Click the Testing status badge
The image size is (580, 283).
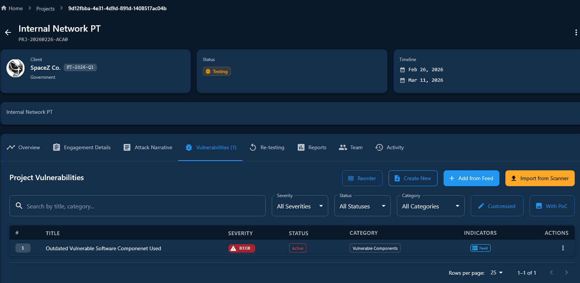(217, 71)
